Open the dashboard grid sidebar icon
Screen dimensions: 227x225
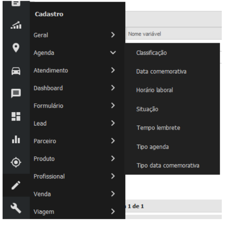(16, 116)
